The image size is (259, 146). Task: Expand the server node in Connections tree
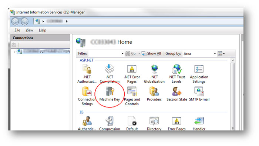[14, 52]
